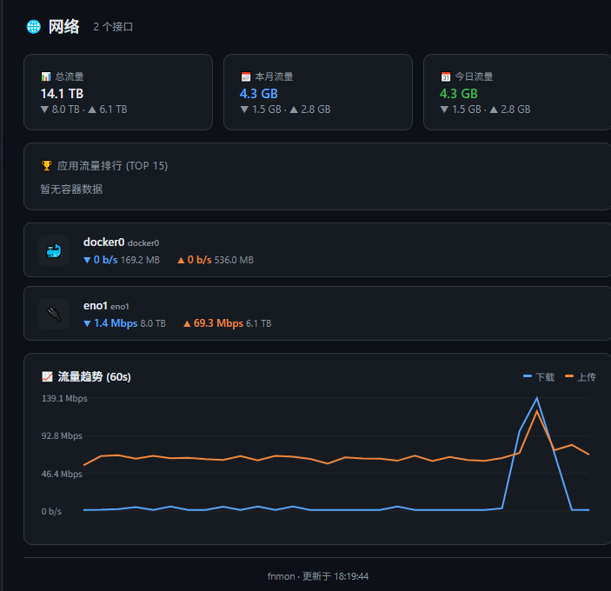611x591 pixels.
Task: Click the green 4.3 GB today value
Action: click(459, 94)
